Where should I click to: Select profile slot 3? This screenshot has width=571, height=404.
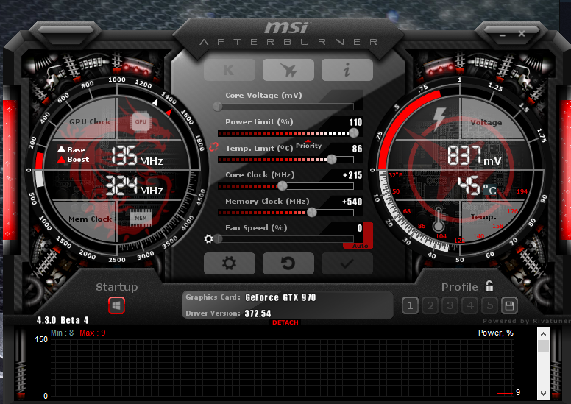[x=450, y=305]
